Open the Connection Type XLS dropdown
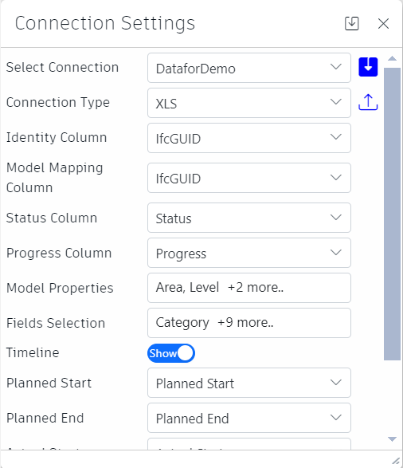This screenshot has width=403, height=468. 249,103
